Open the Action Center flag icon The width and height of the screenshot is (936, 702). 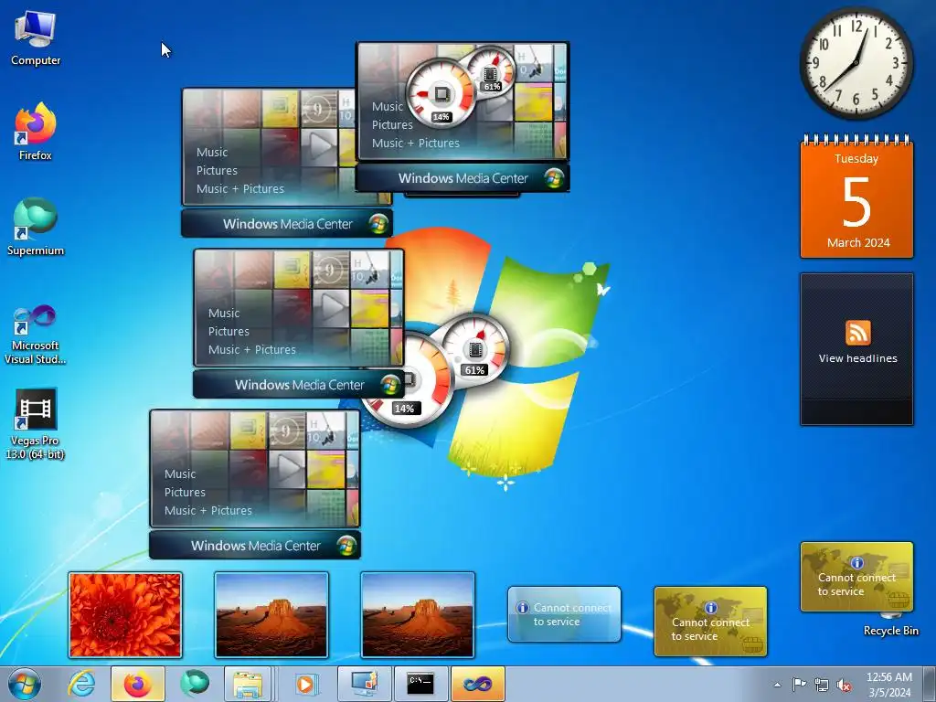pyautogui.click(x=799, y=685)
